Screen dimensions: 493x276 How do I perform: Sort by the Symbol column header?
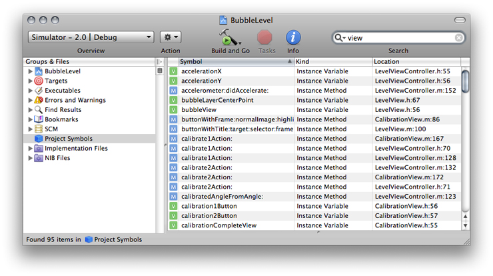[x=233, y=61]
